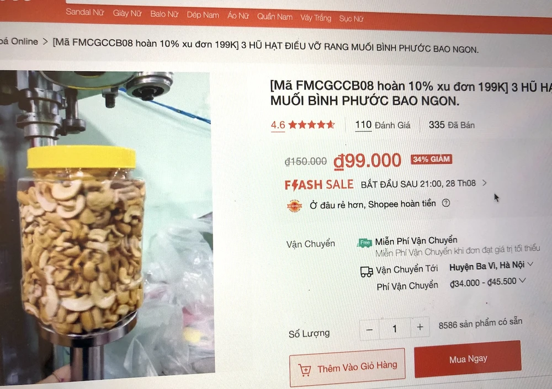
Task: Open the Sandal Nữ search suggestion
Action: point(85,12)
